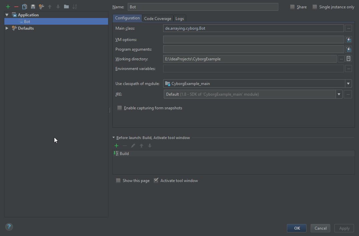Switch to the Configuration tab
Screen dimensions: 359x236
tap(127, 18)
